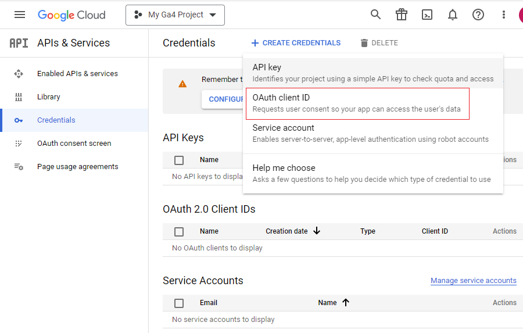
Task: Tick the OAuth 2.0 Client IDs select-all checkbox
Action: (x=179, y=232)
